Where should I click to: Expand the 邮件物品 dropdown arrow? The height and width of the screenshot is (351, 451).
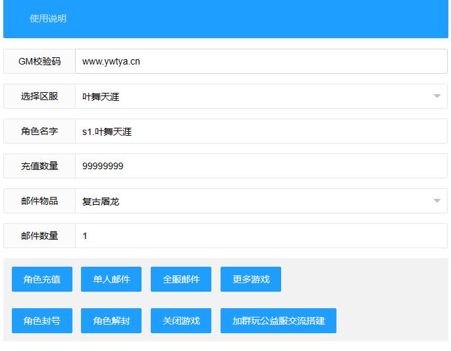click(x=437, y=201)
